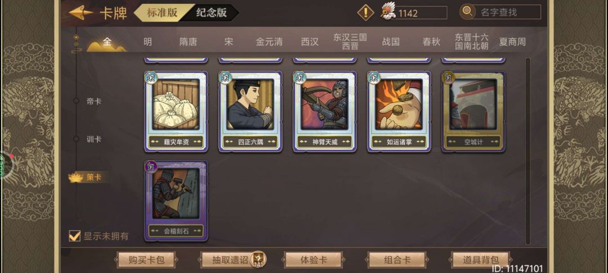Screen dimensions: 608x273
Task: Select the 如运诸掌 palm card
Action: tap(399, 111)
